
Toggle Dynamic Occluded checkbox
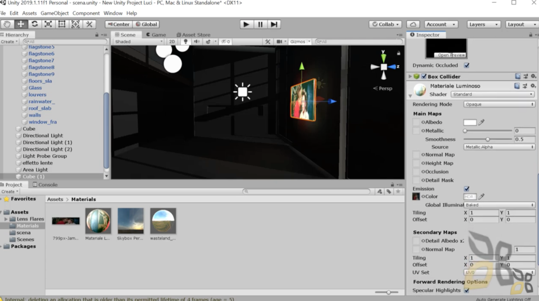tap(466, 65)
